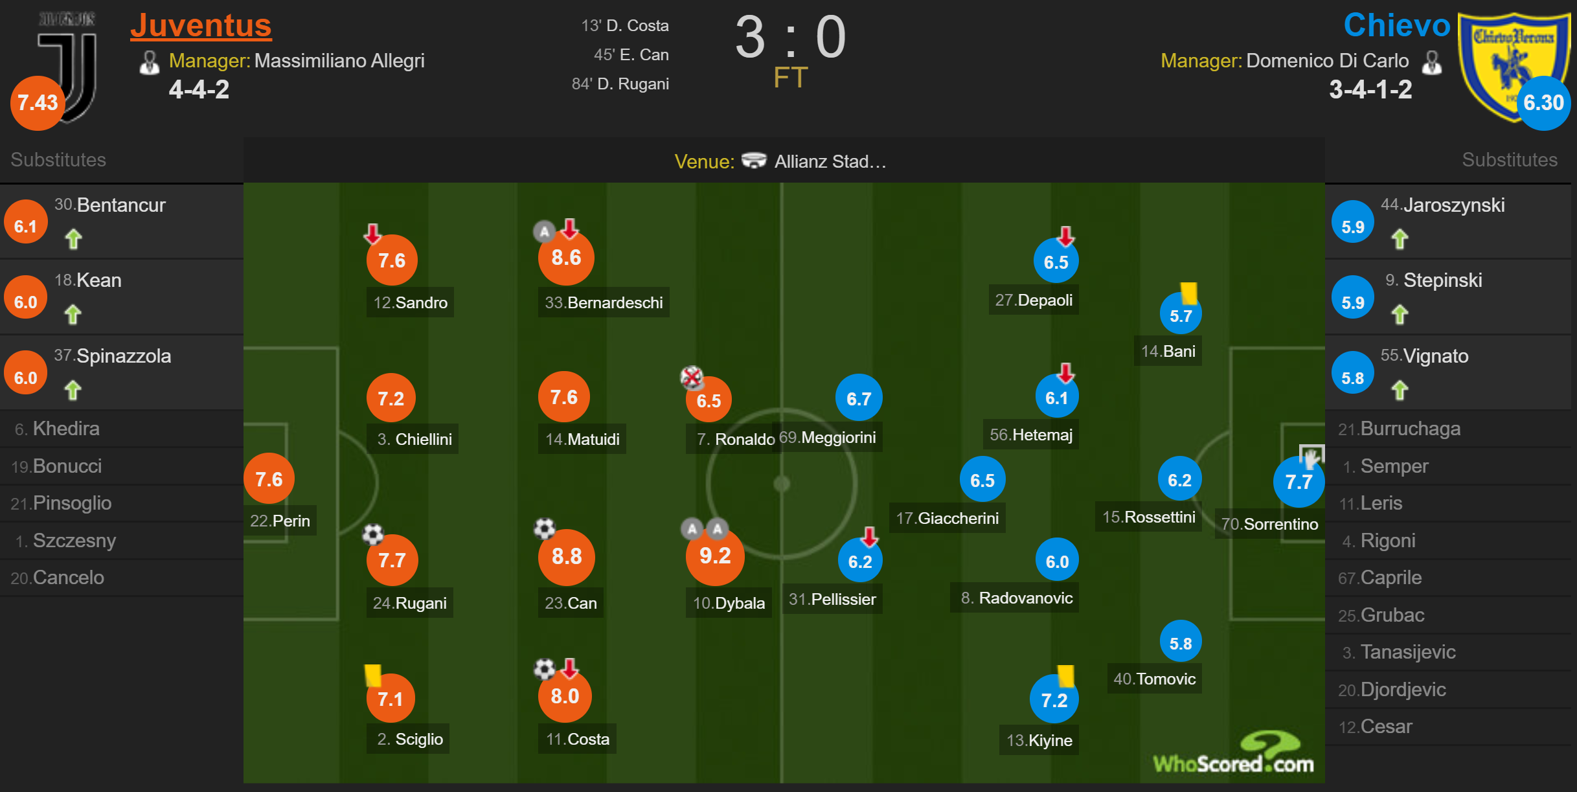The width and height of the screenshot is (1577, 792).
Task: Select Dybala's 9.2 rating bubble
Action: [715, 556]
